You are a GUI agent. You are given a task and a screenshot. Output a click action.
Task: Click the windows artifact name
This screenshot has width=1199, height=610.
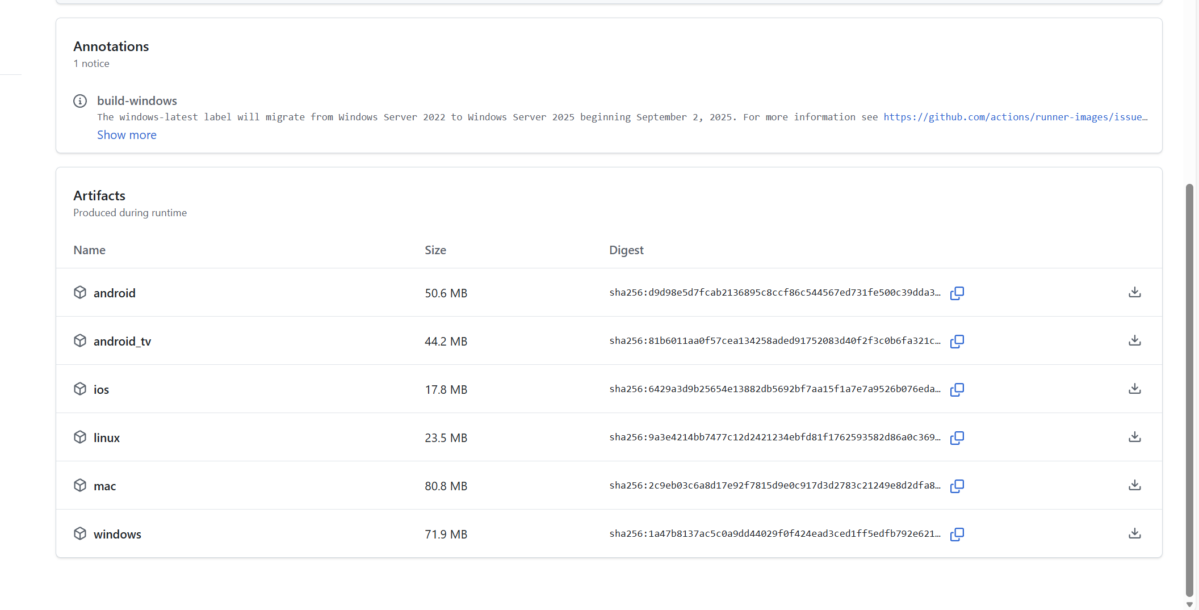coord(117,534)
